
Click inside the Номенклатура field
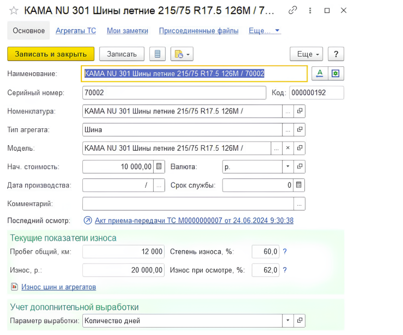click(x=182, y=111)
